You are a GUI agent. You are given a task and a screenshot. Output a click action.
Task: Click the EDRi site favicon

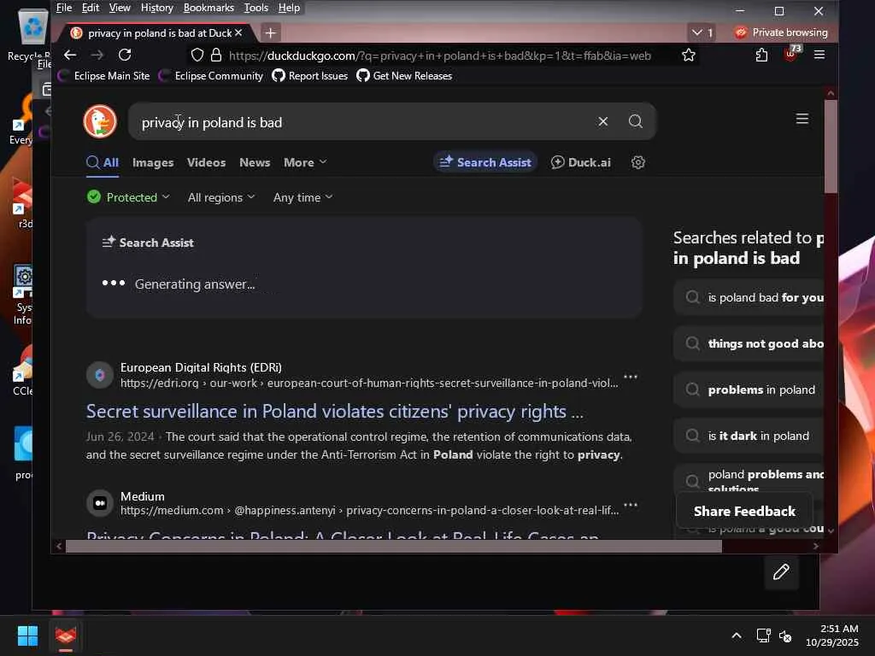click(x=100, y=375)
